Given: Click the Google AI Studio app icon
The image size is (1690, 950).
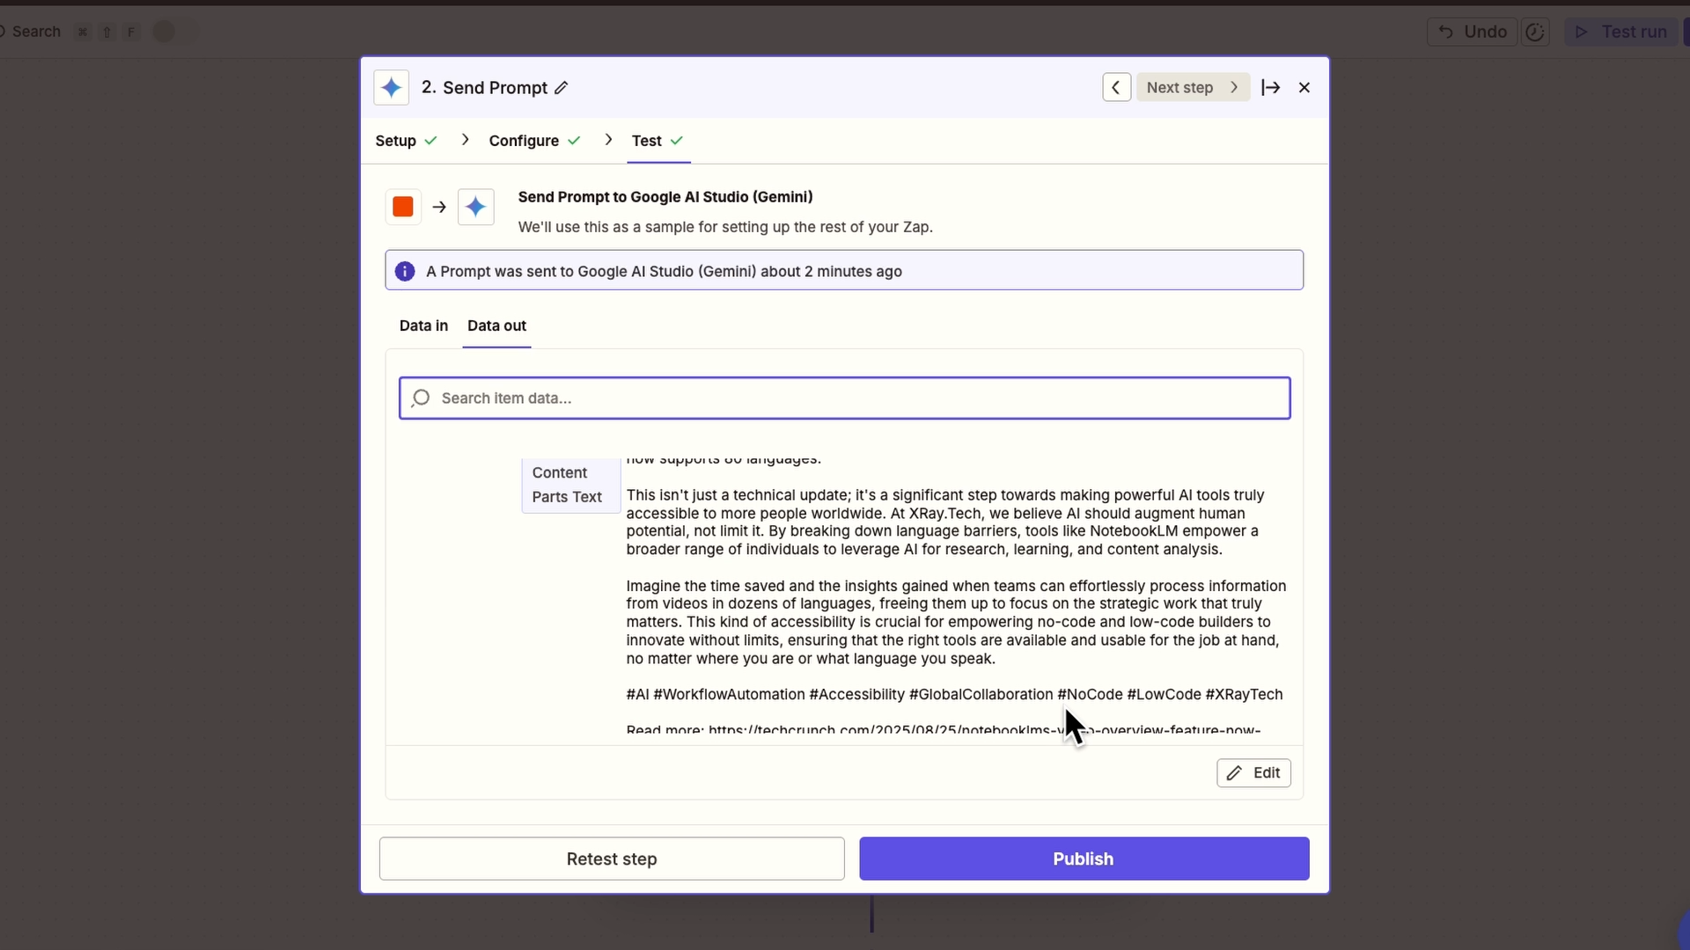Looking at the screenshot, I should pos(475,207).
